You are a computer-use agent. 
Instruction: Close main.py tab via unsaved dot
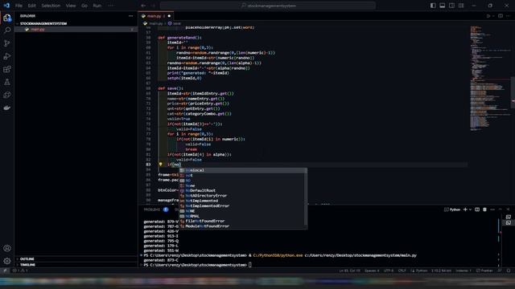169,16
